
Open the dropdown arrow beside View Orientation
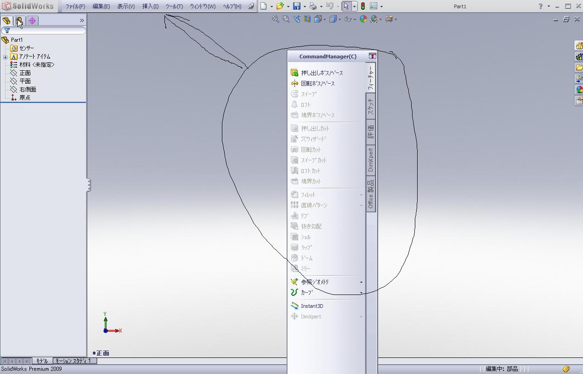point(325,19)
